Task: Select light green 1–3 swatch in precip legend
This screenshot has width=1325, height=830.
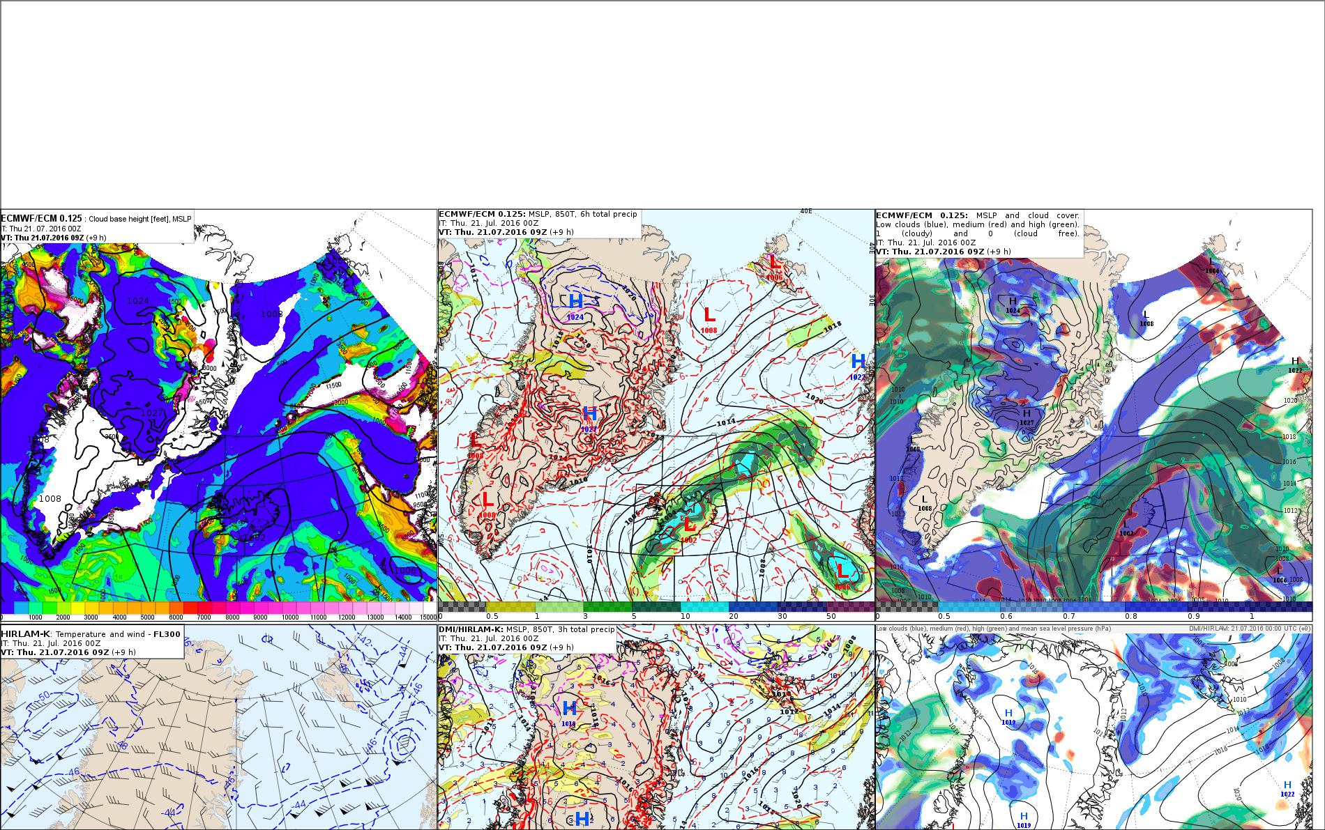Action: pyautogui.click(x=559, y=607)
